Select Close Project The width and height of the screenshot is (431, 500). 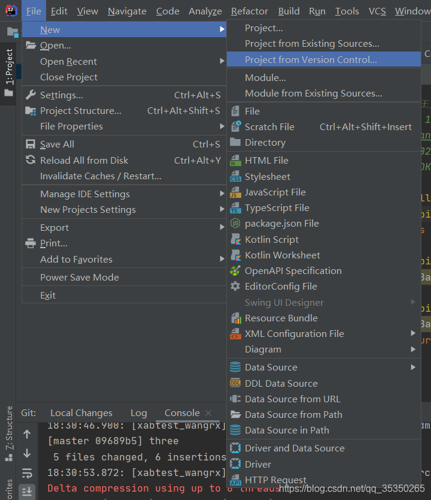coord(124,77)
